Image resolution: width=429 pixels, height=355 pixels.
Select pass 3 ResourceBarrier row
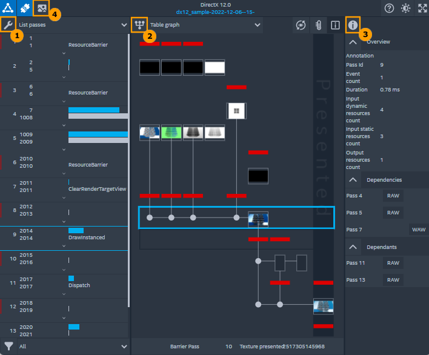point(64,93)
